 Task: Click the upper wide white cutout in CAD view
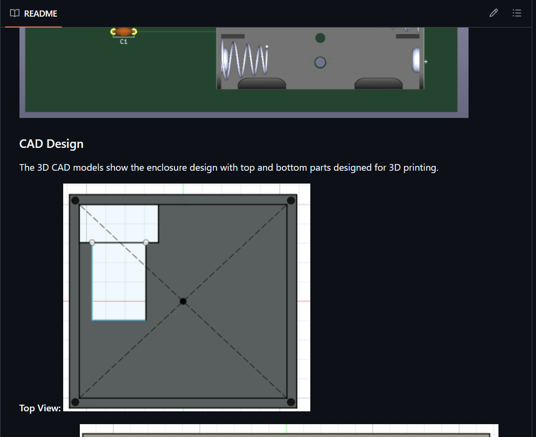[x=119, y=223]
